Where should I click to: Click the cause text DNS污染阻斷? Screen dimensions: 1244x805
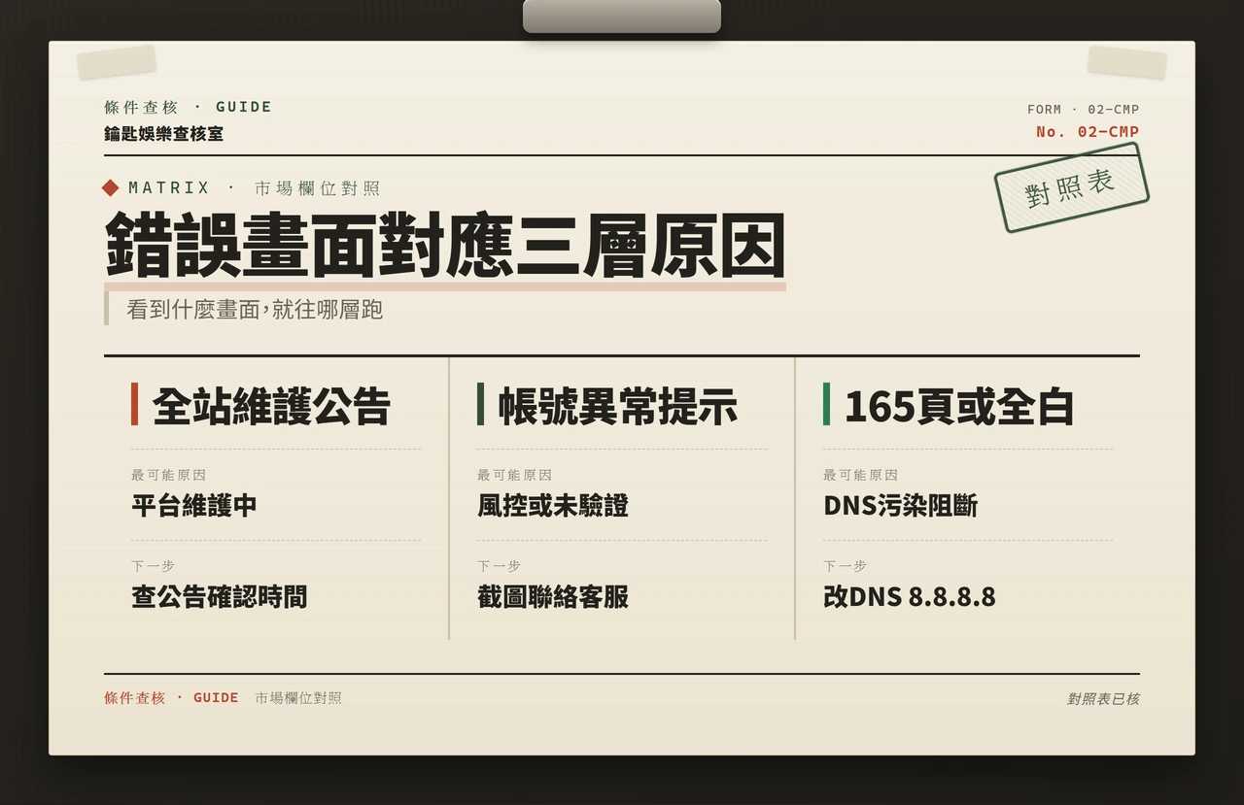pos(900,506)
